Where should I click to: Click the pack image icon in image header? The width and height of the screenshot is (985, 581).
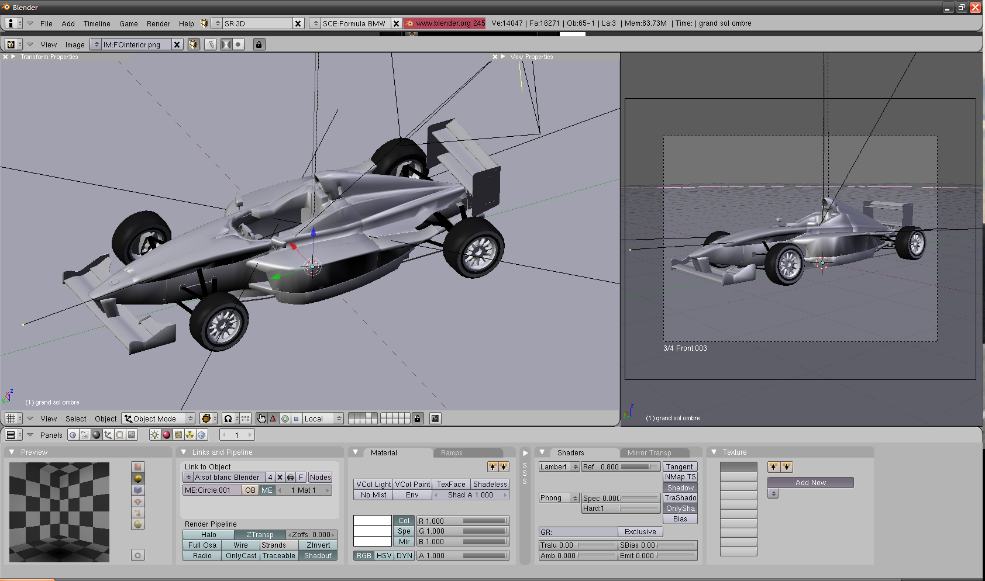click(x=194, y=44)
